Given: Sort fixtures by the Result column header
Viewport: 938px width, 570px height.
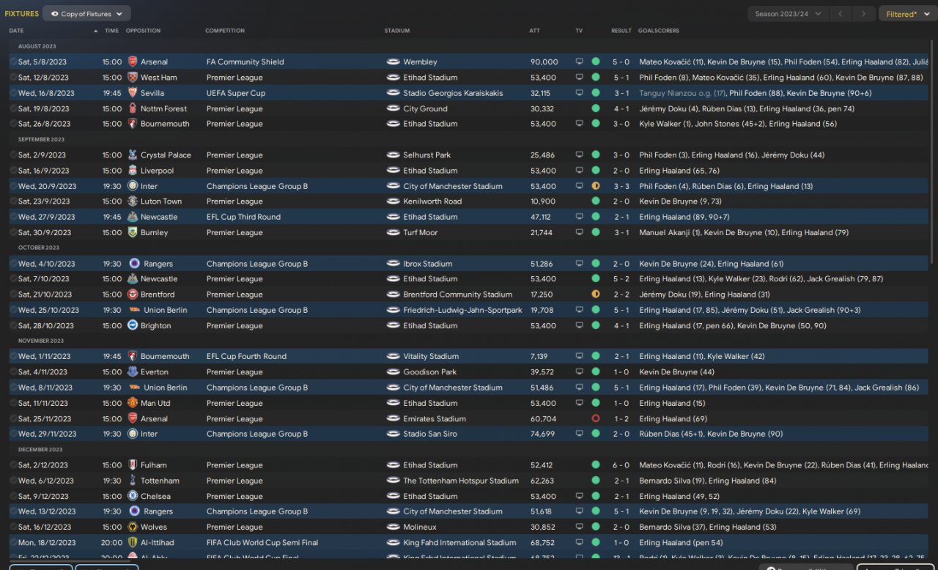Looking at the screenshot, I should click(621, 31).
